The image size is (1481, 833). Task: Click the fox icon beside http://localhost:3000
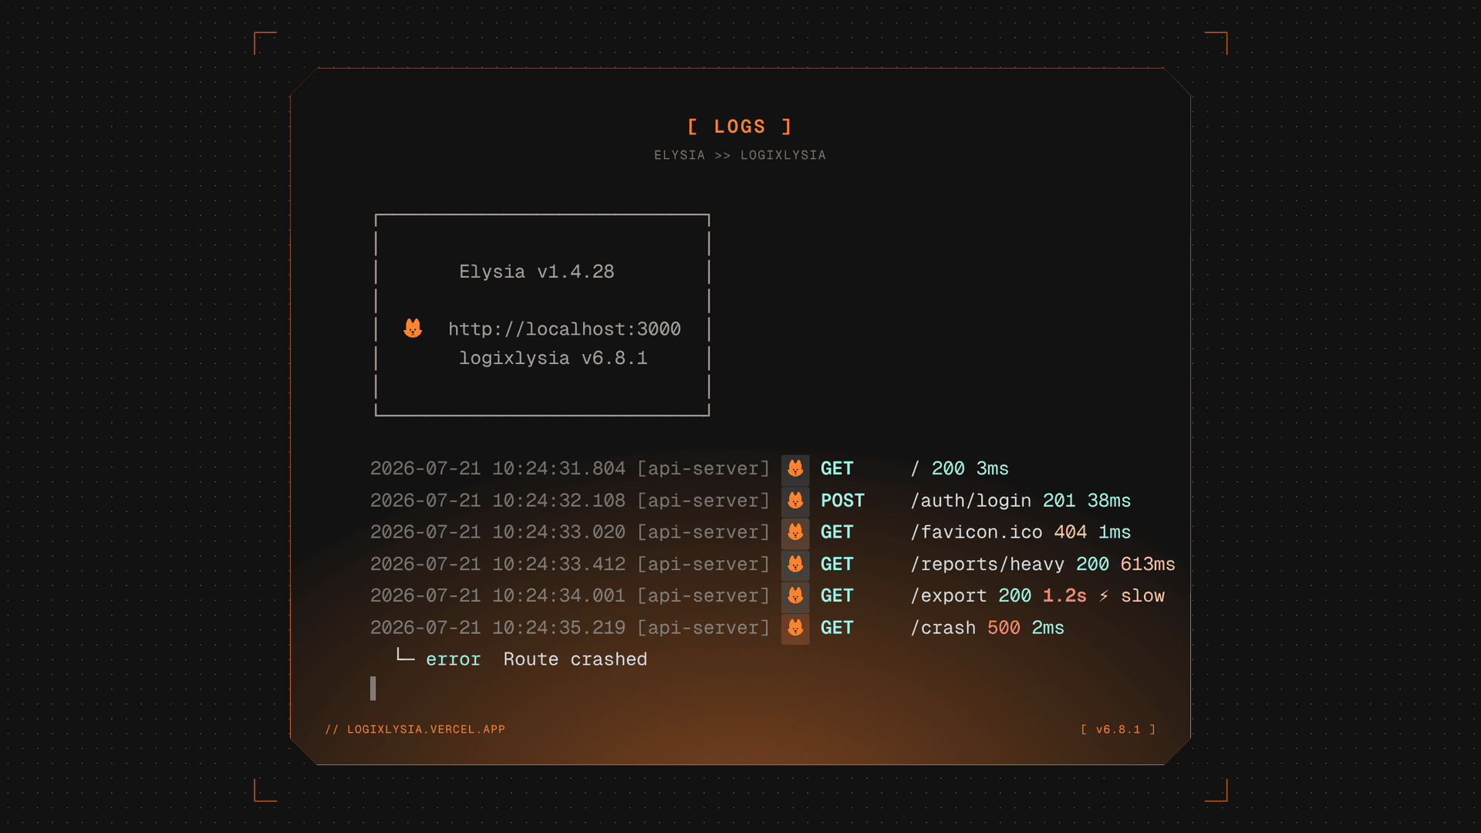click(x=413, y=329)
